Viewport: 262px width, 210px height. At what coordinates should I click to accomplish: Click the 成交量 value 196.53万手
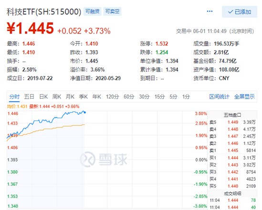226,44
